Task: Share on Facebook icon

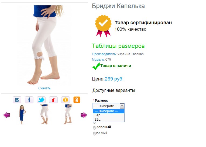Action: [29, 100]
